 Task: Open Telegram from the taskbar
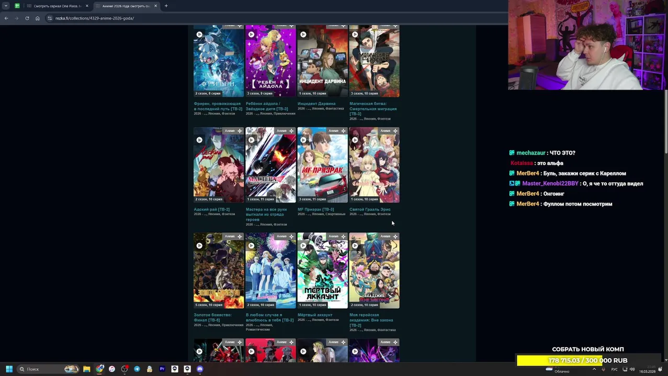(x=137, y=369)
